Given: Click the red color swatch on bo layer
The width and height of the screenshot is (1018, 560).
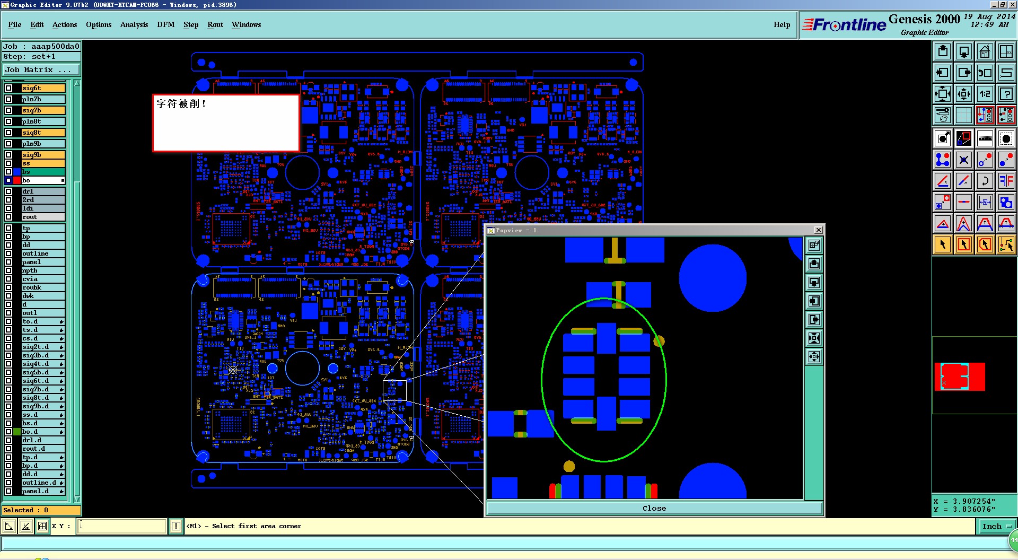Looking at the screenshot, I should click(x=17, y=180).
